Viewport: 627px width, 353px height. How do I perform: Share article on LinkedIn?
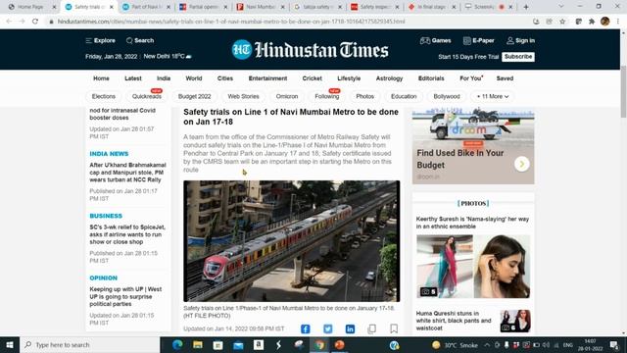coord(350,329)
